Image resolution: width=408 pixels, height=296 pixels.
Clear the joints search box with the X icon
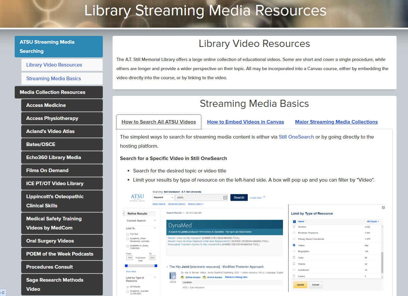(x=225, y=198)
